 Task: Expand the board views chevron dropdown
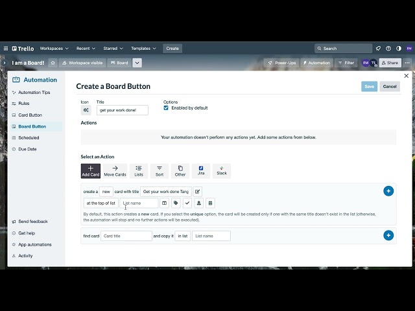(x=137, y=63)
